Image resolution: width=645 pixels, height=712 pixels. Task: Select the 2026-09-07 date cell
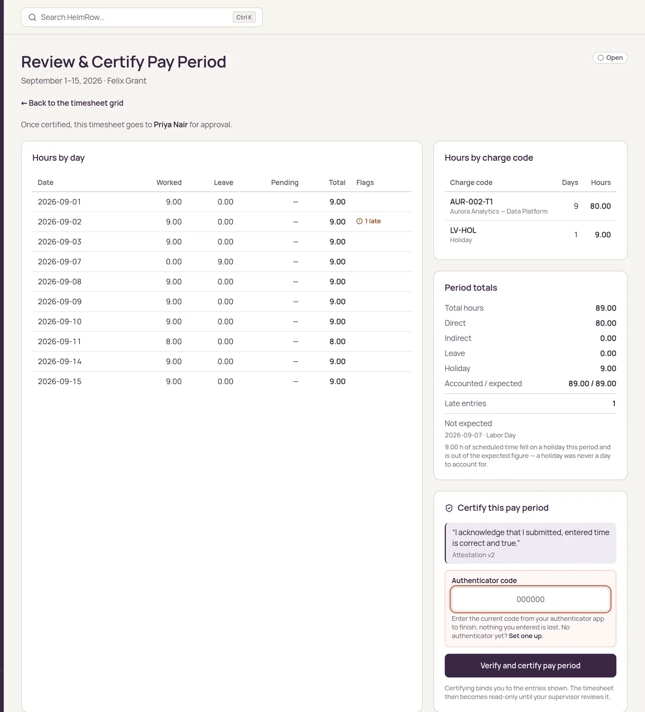coord(59,262)
